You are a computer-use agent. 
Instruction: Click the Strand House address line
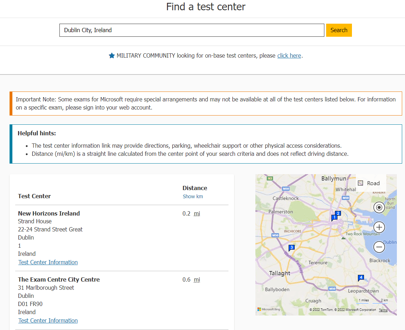point(35,222)
